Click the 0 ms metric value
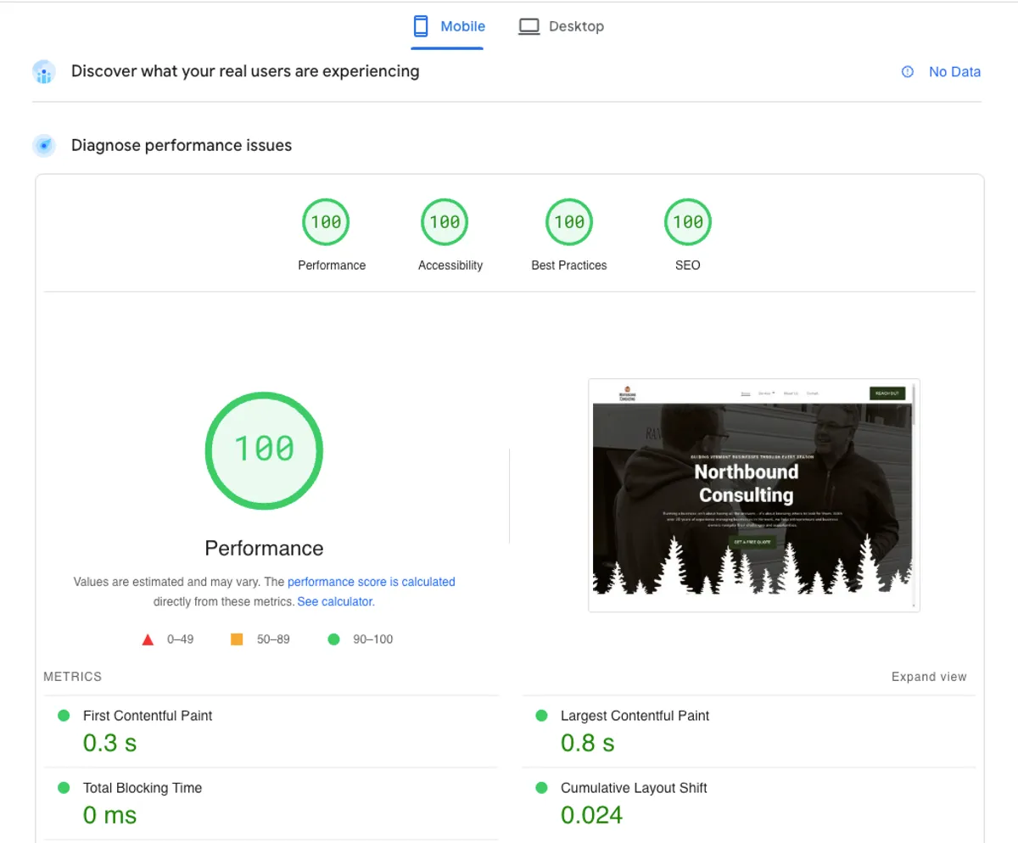1018x843 pixels. click(109, 815)
